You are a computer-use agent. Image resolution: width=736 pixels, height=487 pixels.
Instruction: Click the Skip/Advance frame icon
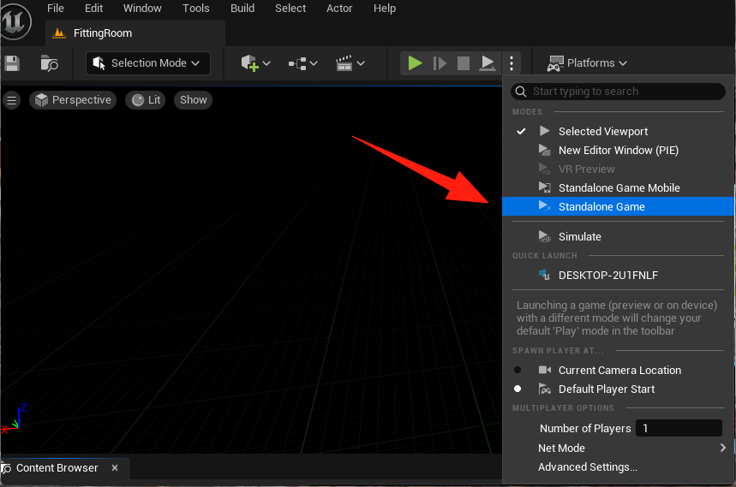tap(440, 62)
